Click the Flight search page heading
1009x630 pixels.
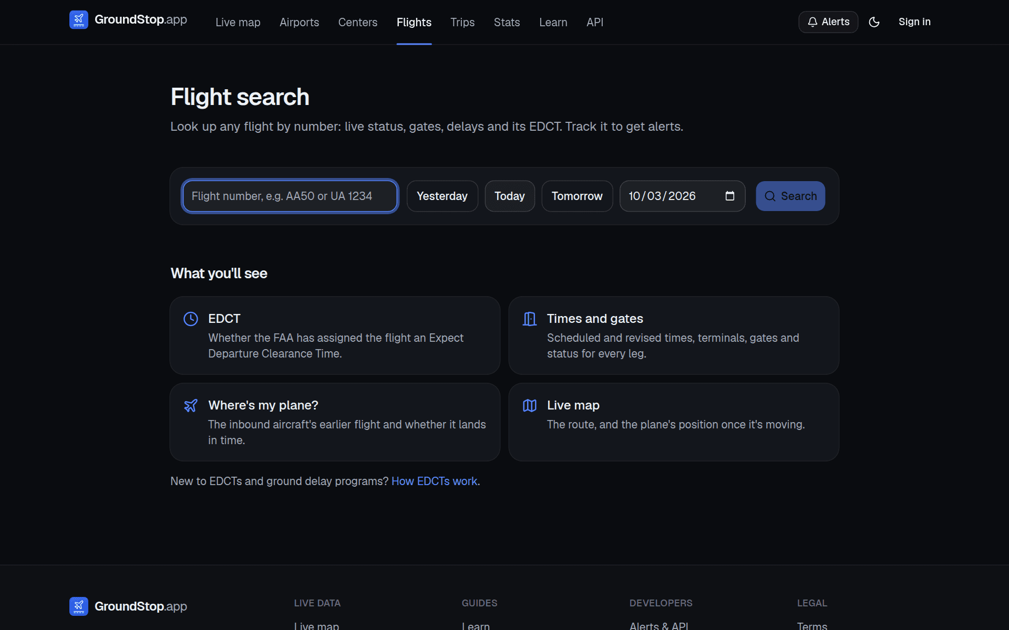point(240,97)
